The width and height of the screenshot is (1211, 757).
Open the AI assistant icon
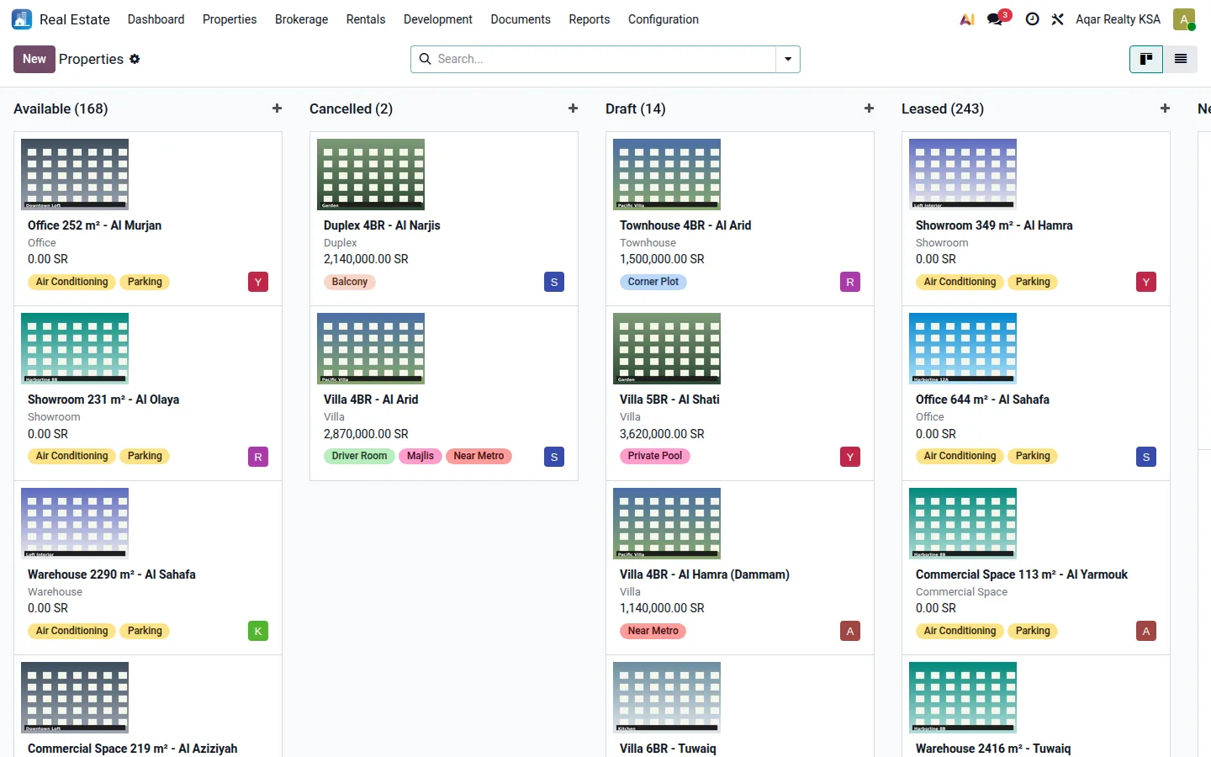967,19
